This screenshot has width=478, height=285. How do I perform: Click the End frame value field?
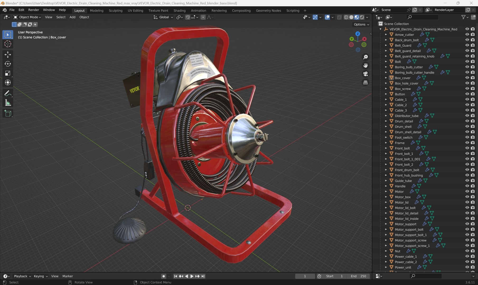point(358,276)
